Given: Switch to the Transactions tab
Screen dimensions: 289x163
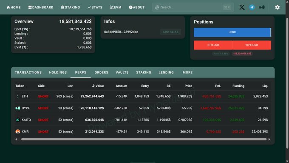Looking at the screenshot, I should (x=28, y=72).
